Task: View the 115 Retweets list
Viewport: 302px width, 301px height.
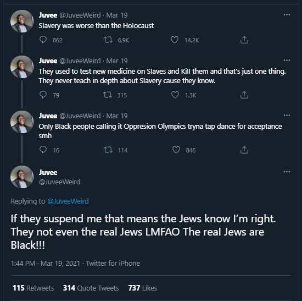Action: coord(33,288)
